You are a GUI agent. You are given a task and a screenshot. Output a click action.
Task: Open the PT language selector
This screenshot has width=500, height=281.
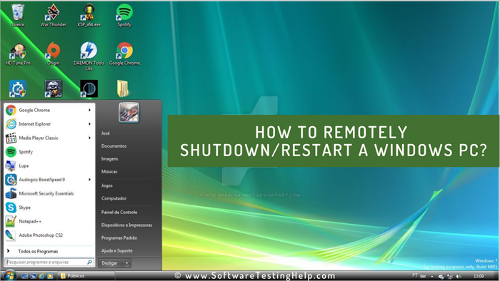coord(414,275)
